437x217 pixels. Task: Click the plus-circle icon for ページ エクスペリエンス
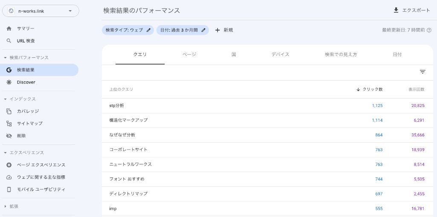pyautogui.click(x=9, y=165)
